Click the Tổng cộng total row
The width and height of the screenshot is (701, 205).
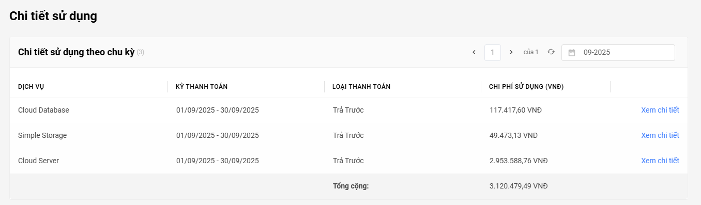point(348,186)
